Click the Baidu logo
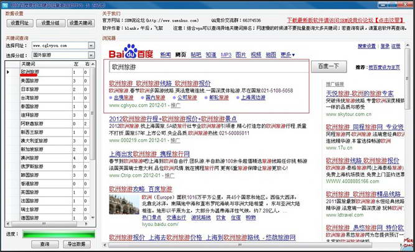Screen dimensions: 415x252 [131, 52]
